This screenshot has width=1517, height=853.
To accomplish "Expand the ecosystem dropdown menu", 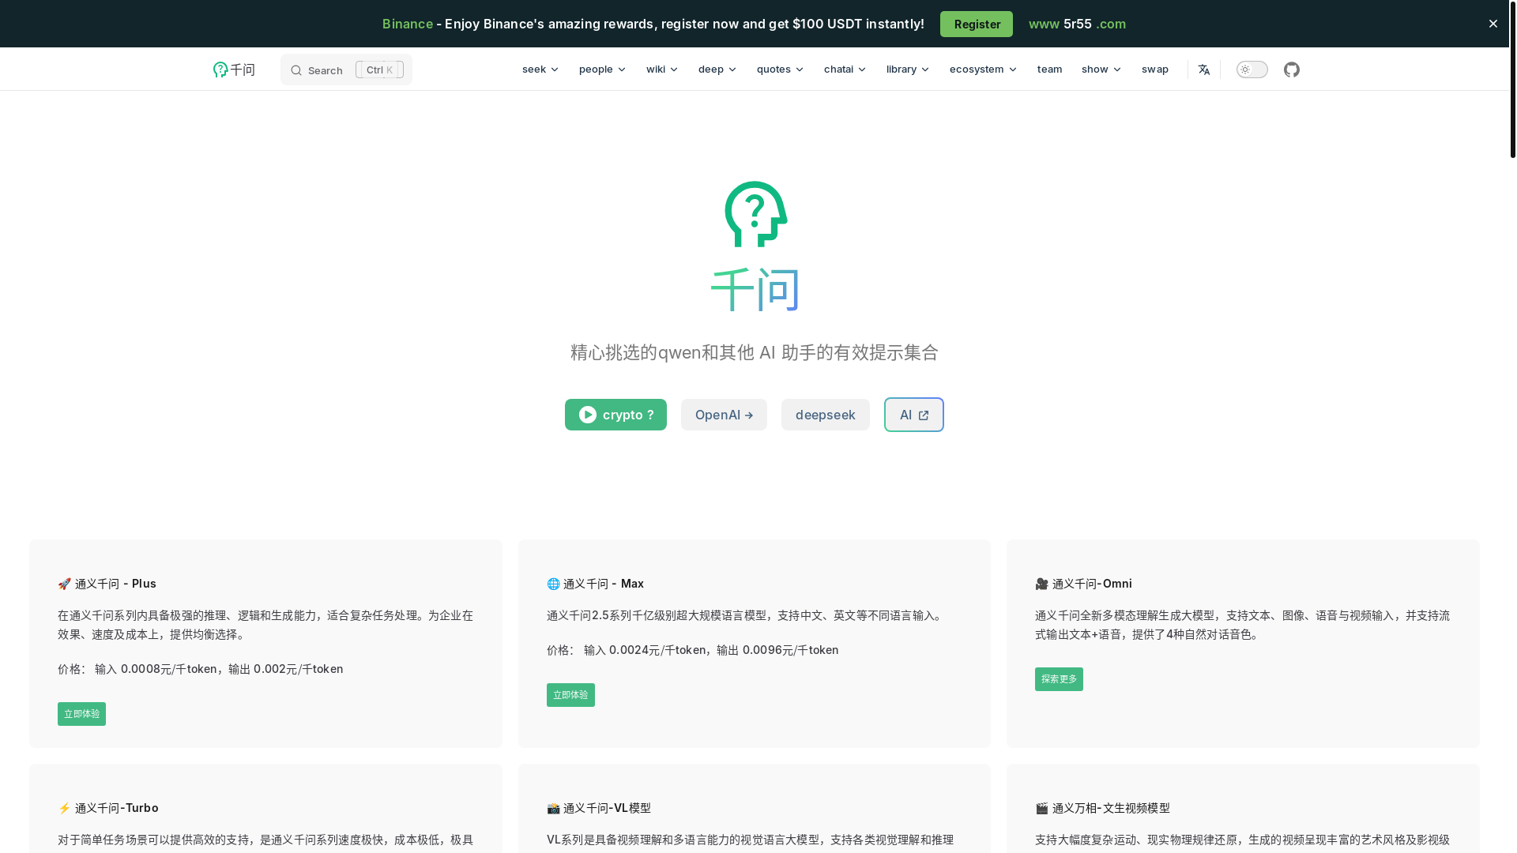I will pos(984,70).
